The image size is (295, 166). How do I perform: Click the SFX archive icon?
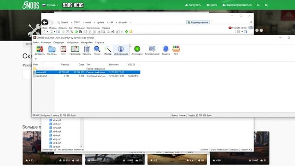click(176, 50)
